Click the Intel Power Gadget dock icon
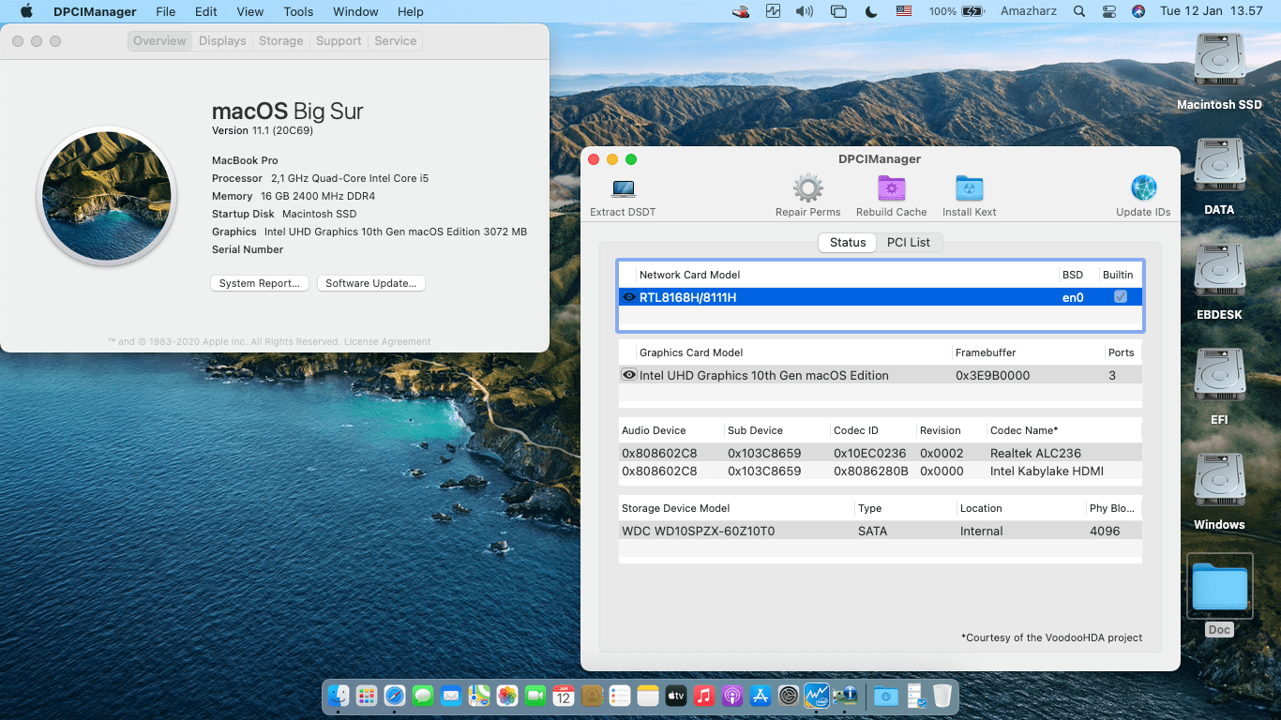This screenshot has width=1281, height=720. 817,696
